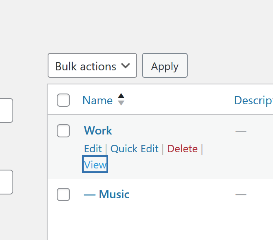
Task: Click the descending sort arrow beside Name
Action: (x=121, y=103)
